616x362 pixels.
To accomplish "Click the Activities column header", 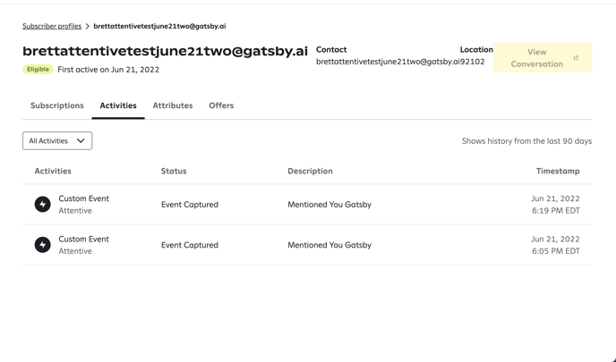I will (53, 171).
